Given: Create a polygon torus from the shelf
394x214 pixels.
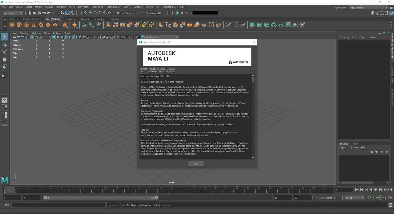Looking at the screenshot, I should point(41,25).
